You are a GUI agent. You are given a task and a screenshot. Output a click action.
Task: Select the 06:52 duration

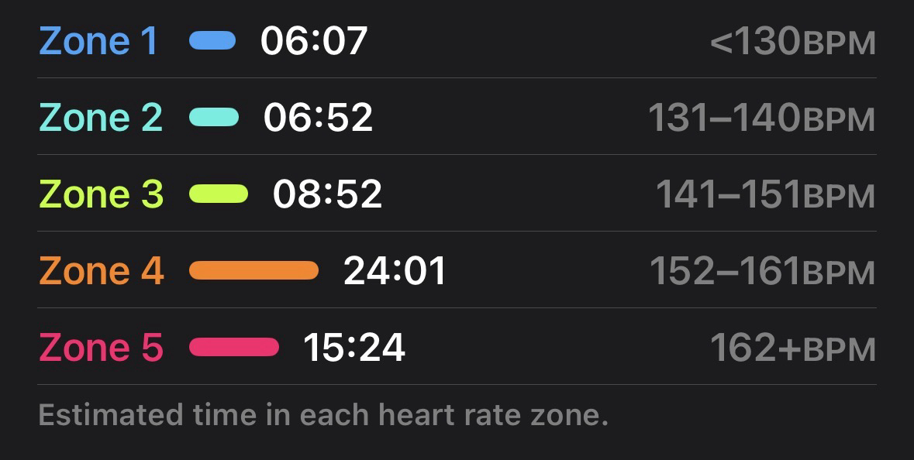click(318, 118)
